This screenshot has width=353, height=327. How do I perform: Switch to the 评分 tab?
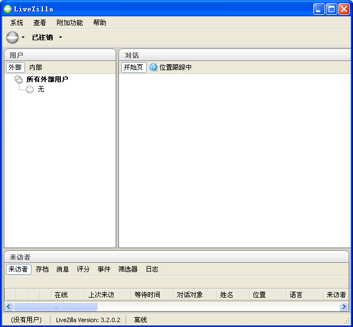83,269
